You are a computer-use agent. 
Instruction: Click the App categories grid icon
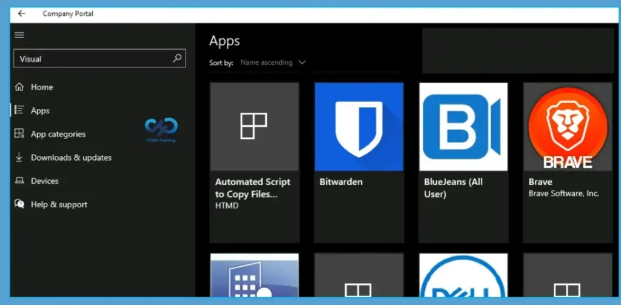[x=19, y=133]
